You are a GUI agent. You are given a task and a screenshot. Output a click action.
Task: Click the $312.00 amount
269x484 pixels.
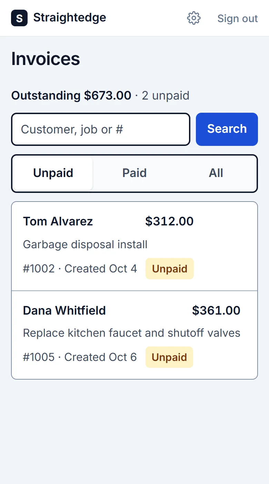(169, 221)
